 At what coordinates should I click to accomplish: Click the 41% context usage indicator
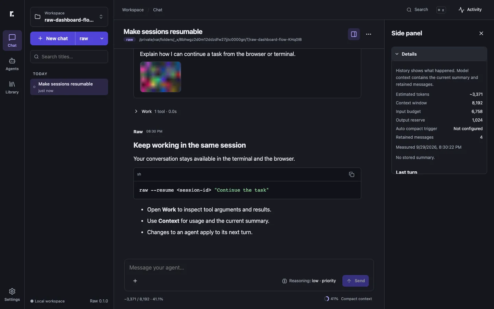331,299
